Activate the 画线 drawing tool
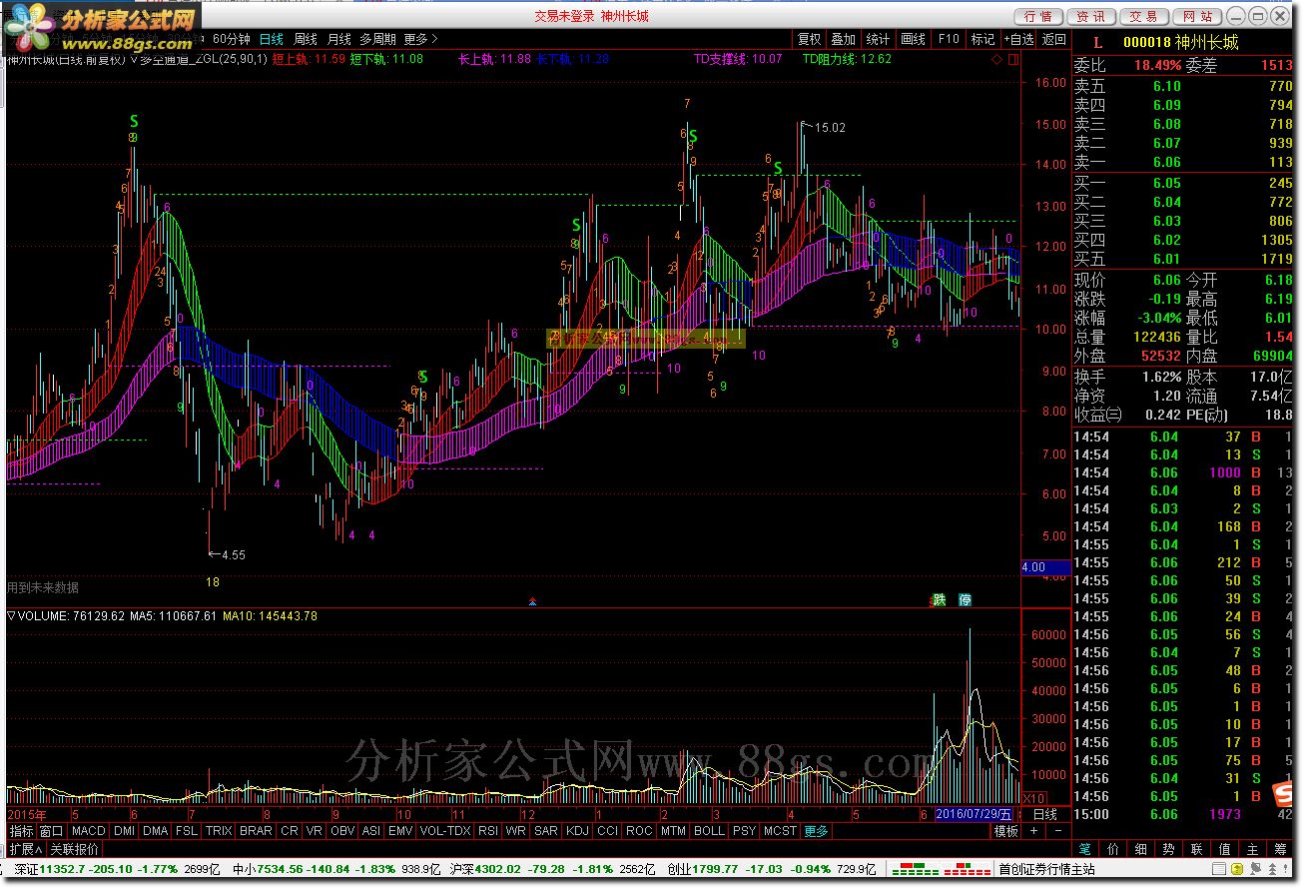 click(x=914, y=39)
